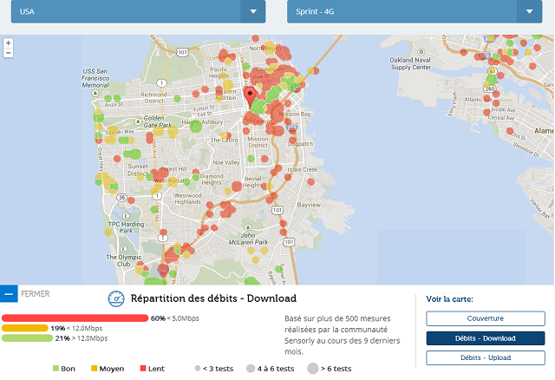Switch to Débits - Download map
The width and height of the screenshot is (555, 380).
486,338
